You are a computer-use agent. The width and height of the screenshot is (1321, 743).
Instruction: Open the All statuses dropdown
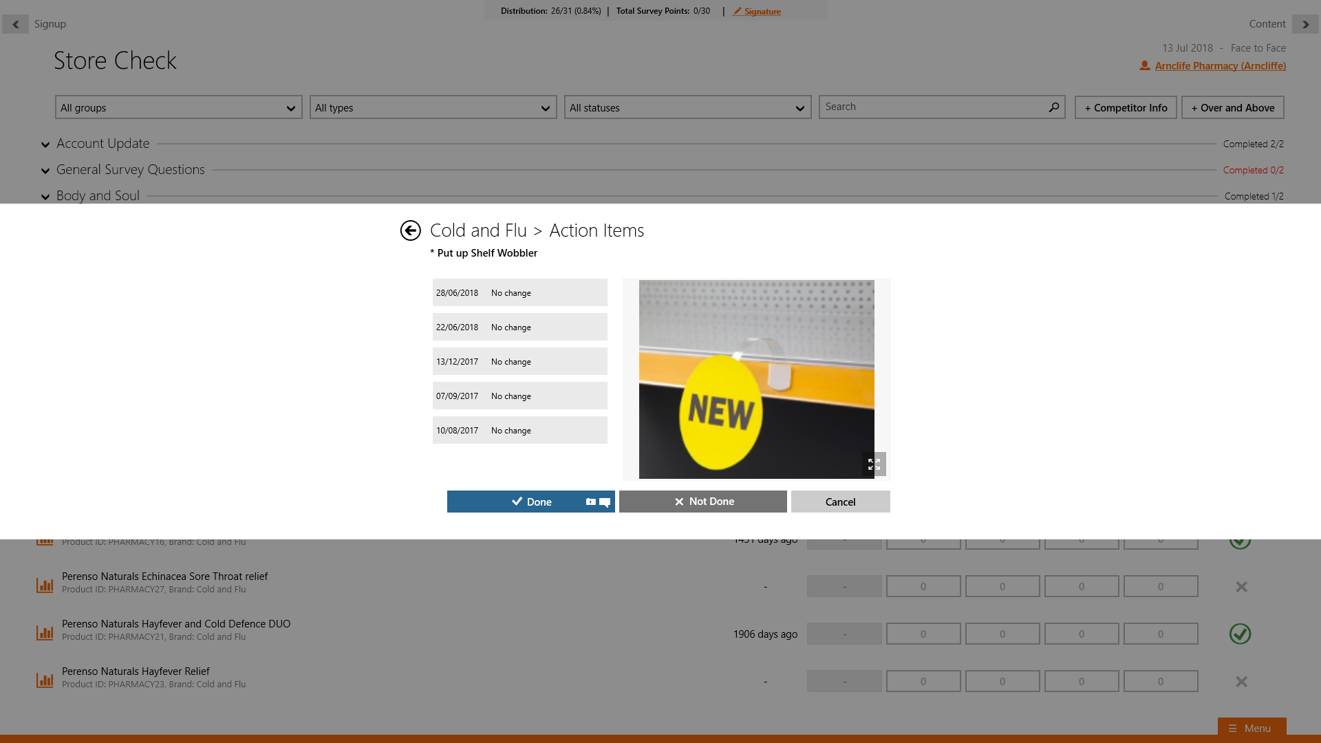click(687, 108)
